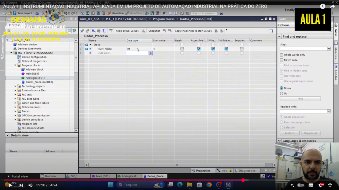Viewport: 339px width, 190px height.
Task: Play the video
Action: click(x=10, y=185)
